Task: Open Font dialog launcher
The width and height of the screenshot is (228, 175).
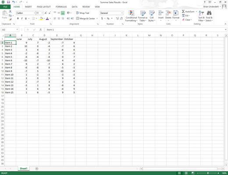Action: pyautogui.click(x=51, y=24)
